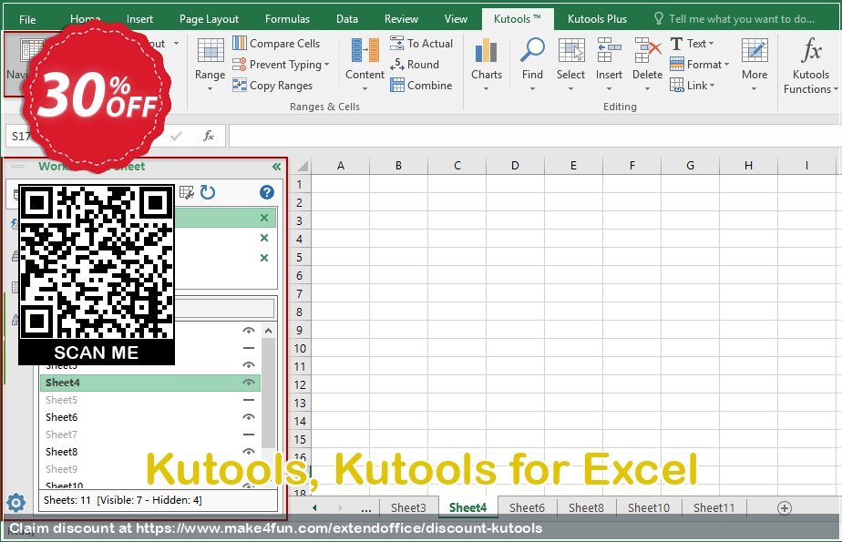Toggle visibility eye for Sheet6
This screenshot has height=542, width=842.
(248, 417)
